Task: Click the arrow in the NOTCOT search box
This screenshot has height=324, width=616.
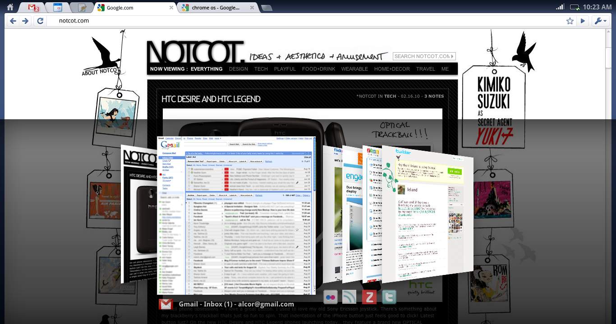Action: point(453,56)
